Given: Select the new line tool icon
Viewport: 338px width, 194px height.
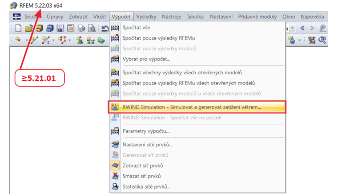Looking at the screenshot, I should [35, 40].
